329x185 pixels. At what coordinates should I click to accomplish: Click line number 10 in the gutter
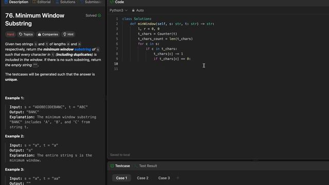coord(116,64)
